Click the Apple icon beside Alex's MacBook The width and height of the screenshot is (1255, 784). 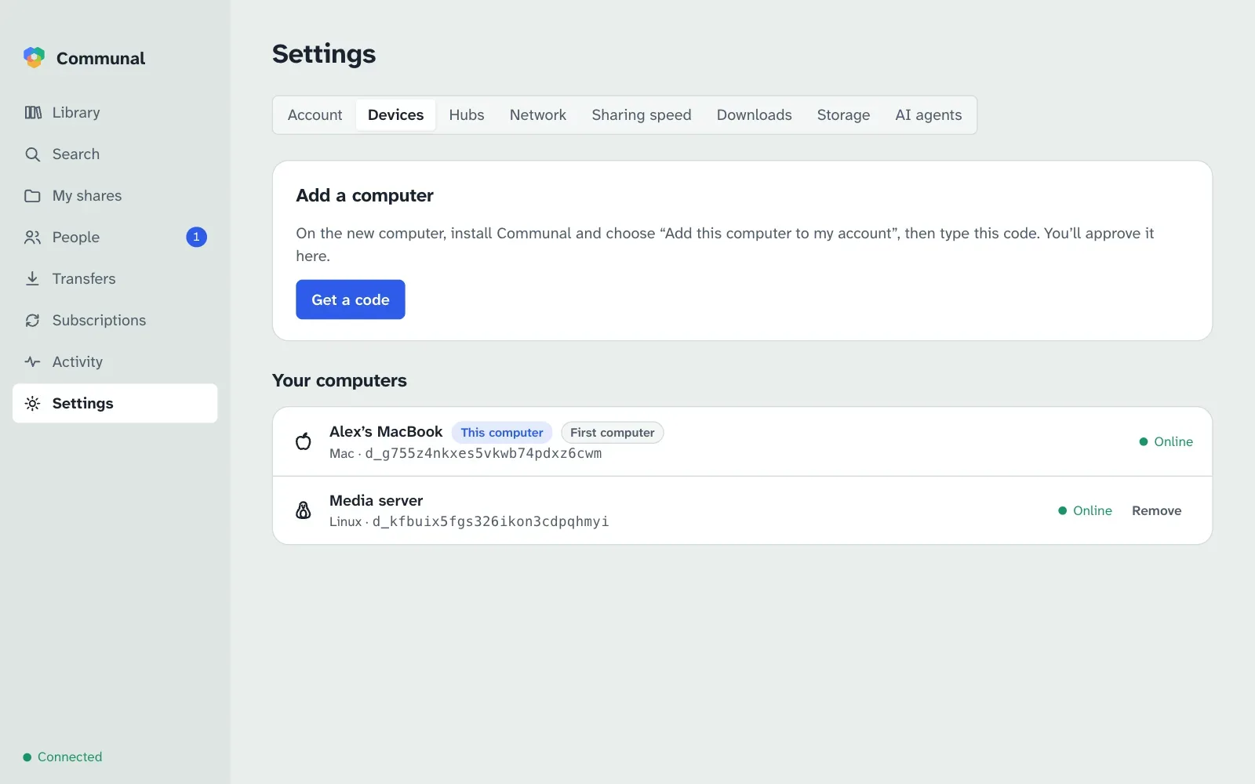[x=304, y=441]
